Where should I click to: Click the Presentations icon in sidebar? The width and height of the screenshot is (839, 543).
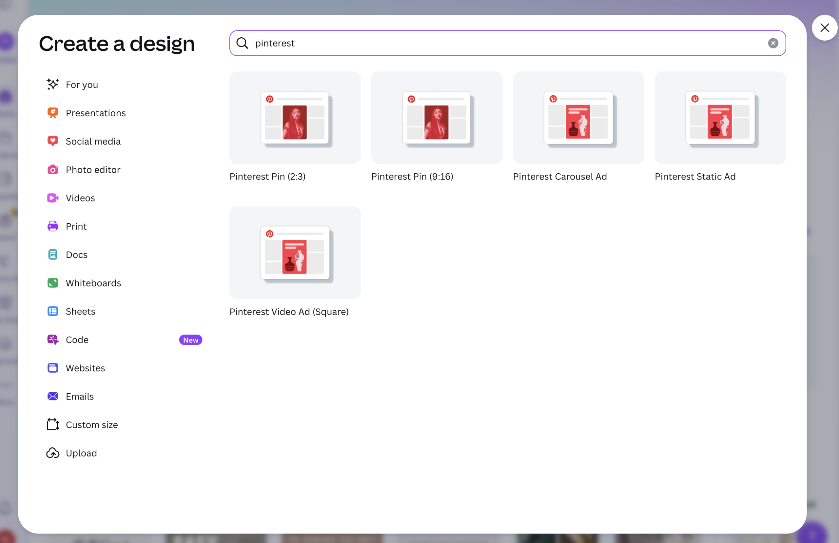pyautogui.click(x=53, y=113)
